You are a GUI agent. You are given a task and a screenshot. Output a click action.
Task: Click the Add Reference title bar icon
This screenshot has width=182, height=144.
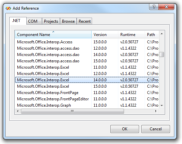(x=8, y=8)
